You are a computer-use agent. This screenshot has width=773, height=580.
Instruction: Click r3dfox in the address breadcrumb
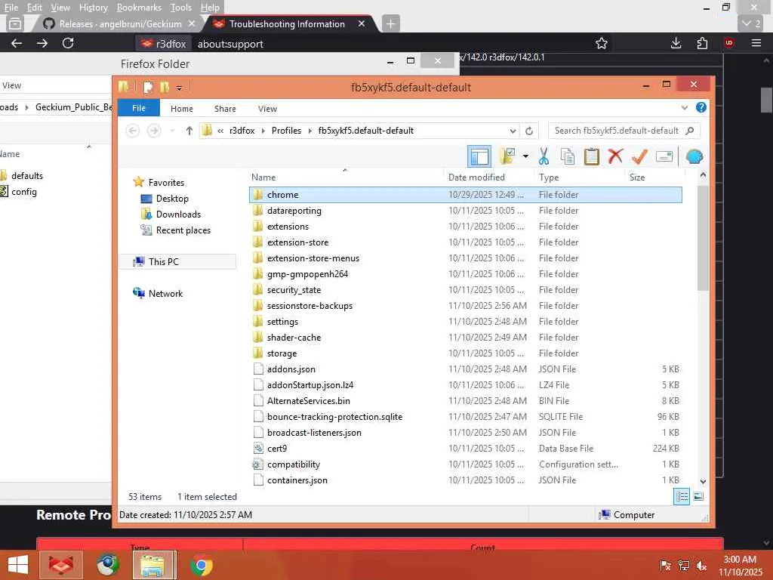242,131
